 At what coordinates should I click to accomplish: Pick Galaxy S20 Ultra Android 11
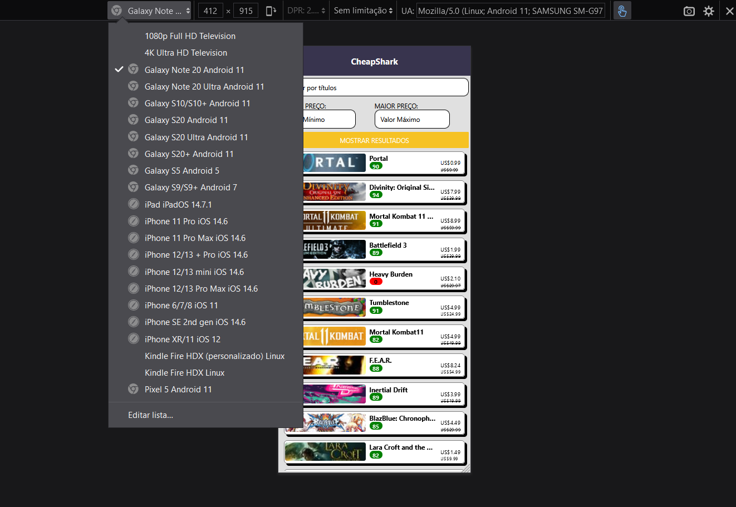click(205, 137)
